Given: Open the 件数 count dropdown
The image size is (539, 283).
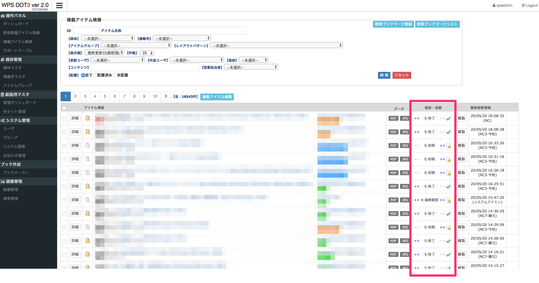Looking at the screenshot, I should click(x=147, y=53).
